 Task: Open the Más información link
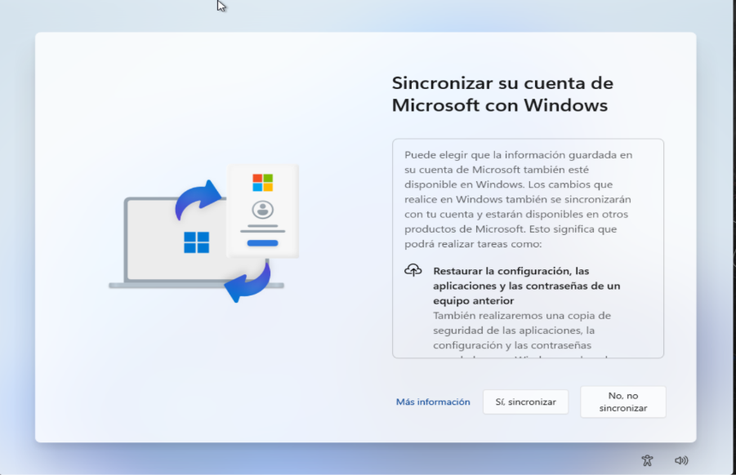coord(433,402)
